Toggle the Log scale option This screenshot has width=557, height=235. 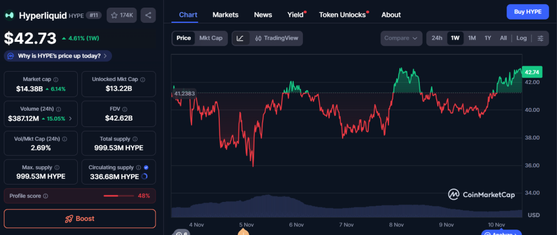click(x=522, y=38)
